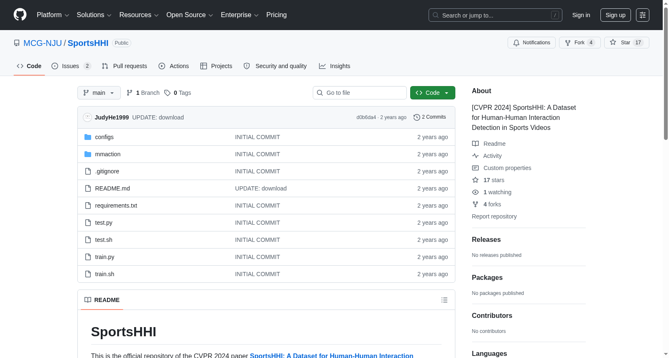Click the repository icon beside MCG-NJU
The height and width of the screenshot is (358, 669).
point(17,43)
